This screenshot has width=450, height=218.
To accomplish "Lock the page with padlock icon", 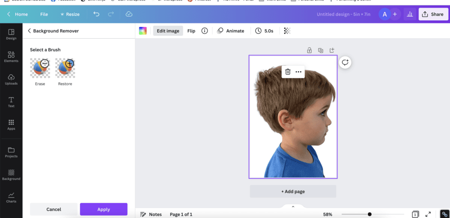I will tap(310, 50).
